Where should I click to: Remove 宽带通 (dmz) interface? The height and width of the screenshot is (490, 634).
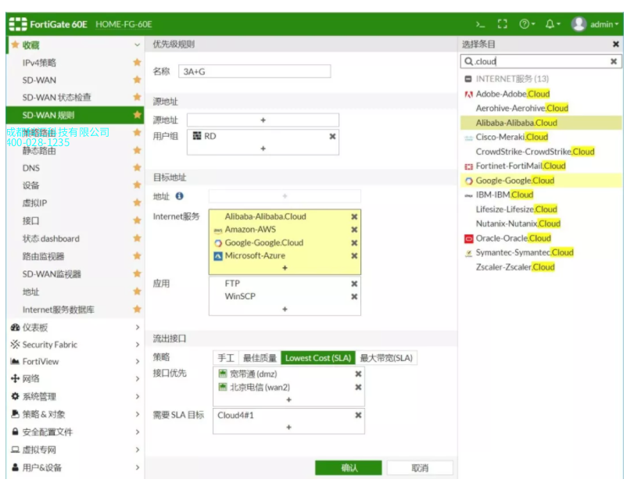pos(358,374)
